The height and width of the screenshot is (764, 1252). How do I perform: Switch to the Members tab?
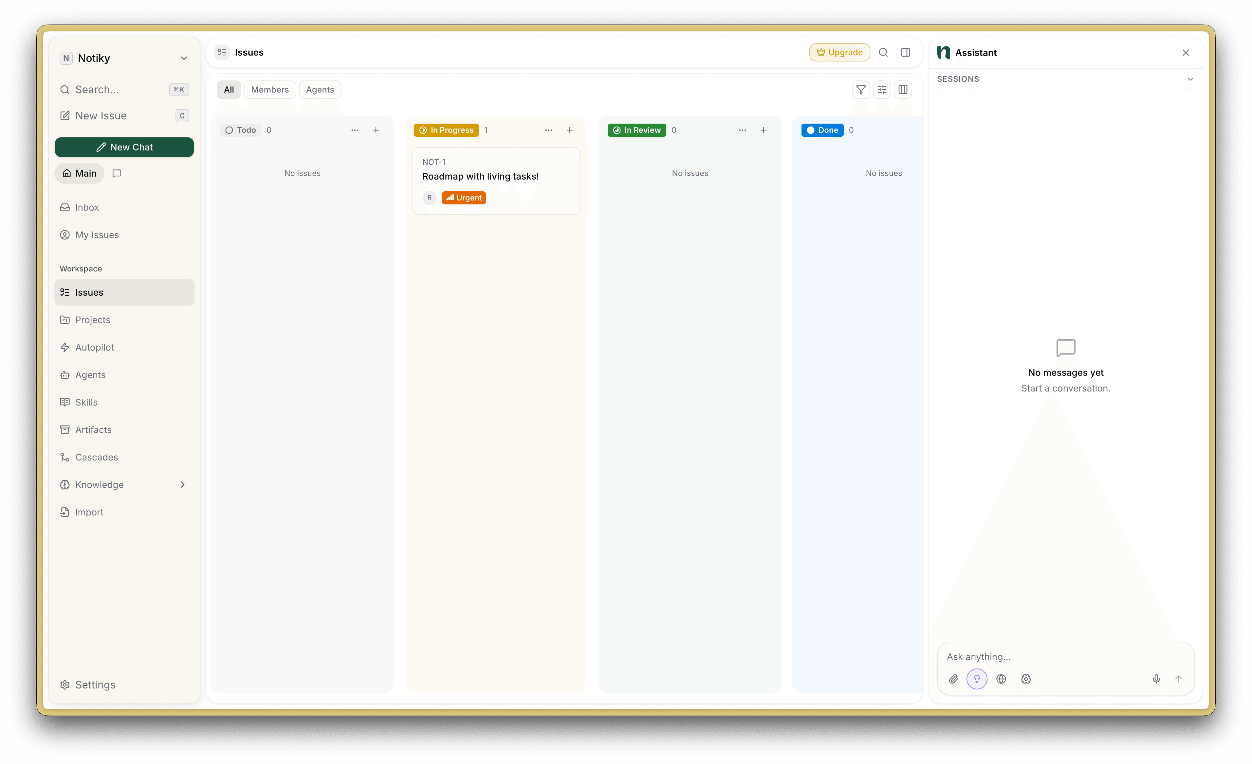pos(270,90)
